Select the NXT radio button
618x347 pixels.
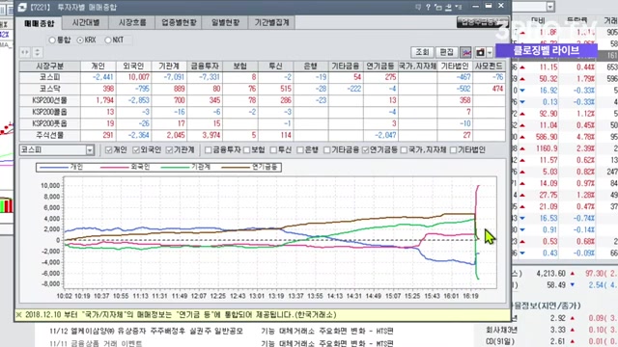[108, 40]
